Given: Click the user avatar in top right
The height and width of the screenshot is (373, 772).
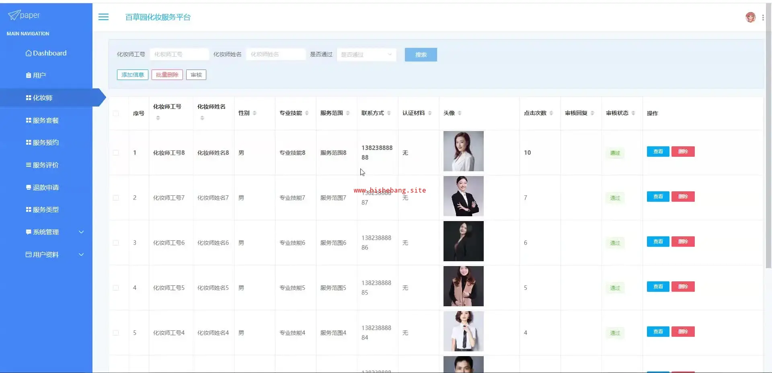Looking at the screenshot, I should click(750, 17).
